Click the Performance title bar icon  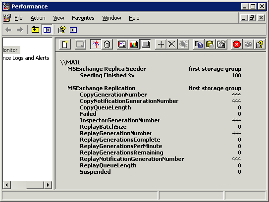point(6,6)
